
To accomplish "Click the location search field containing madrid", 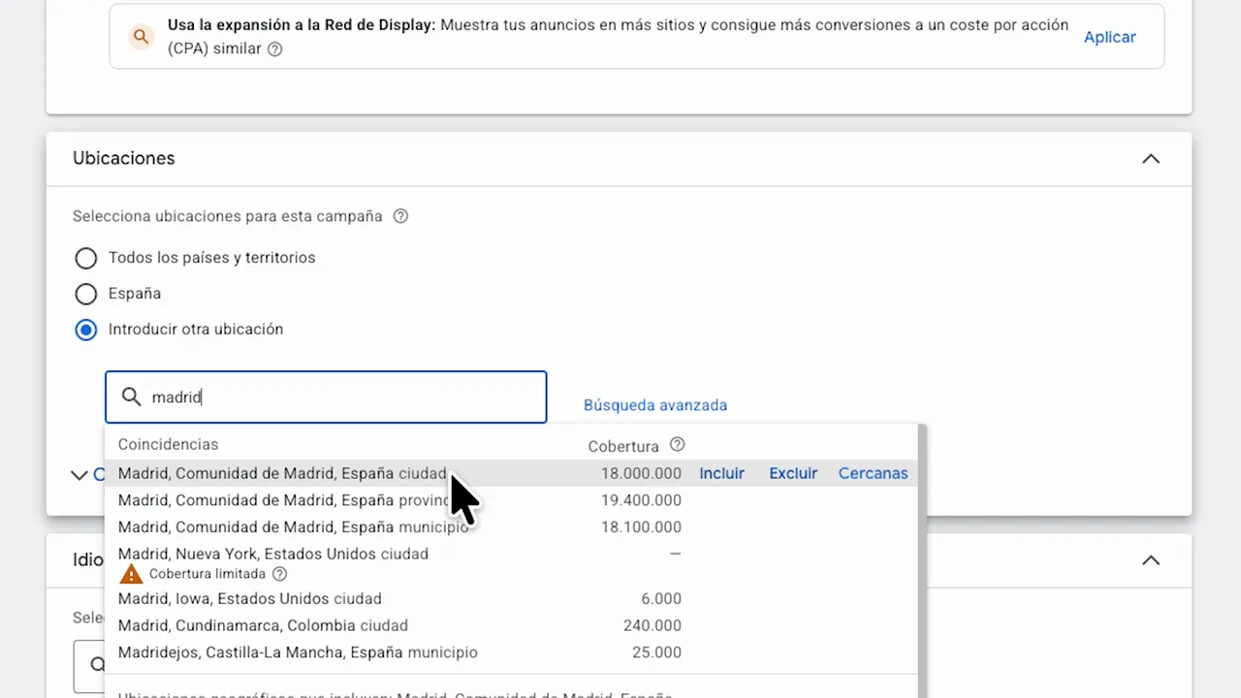I will coord(326,397).
